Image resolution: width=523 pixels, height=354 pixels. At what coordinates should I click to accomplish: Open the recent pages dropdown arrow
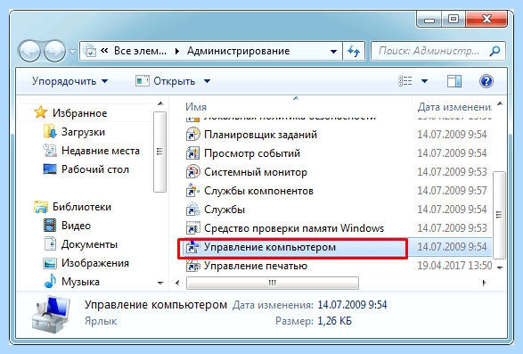tap(72, 52)
